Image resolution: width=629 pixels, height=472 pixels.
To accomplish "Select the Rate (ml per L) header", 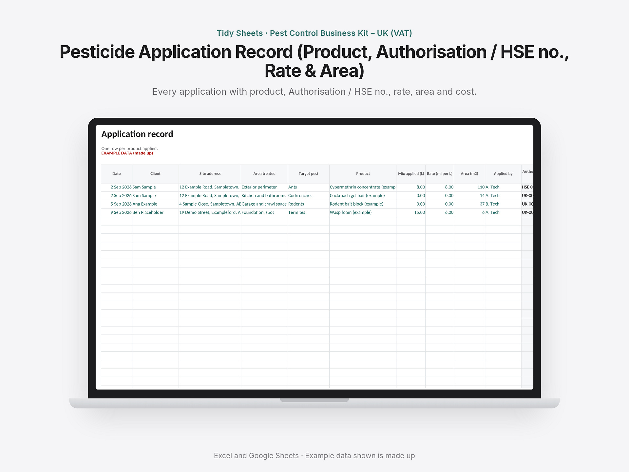I will click(439, 174).
